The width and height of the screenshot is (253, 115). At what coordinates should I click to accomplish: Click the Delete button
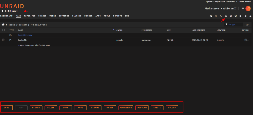51,108
